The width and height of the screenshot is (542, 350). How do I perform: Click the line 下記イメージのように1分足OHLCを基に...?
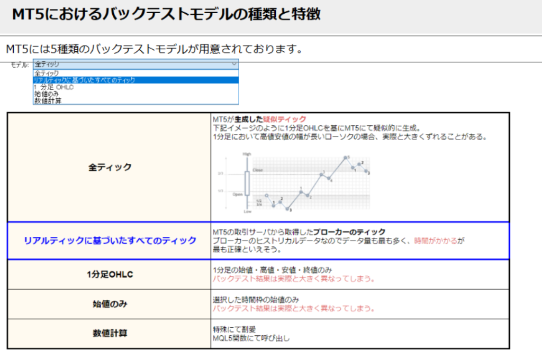pos(317,128)
